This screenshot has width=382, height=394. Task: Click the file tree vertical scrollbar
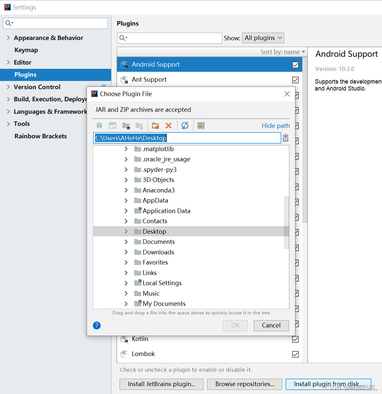pyautogui.click(x=286, y=223)
